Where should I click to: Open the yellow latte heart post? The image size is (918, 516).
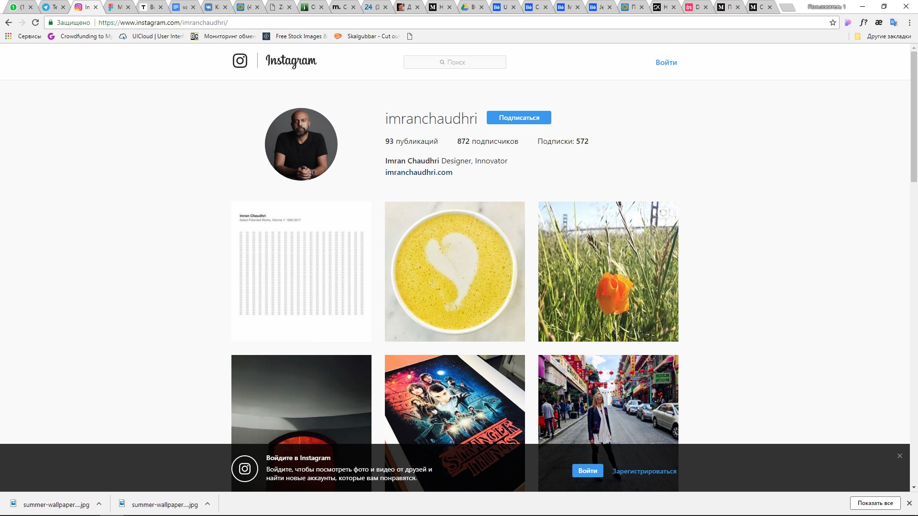pyautogui.click(x=455, y=271)
